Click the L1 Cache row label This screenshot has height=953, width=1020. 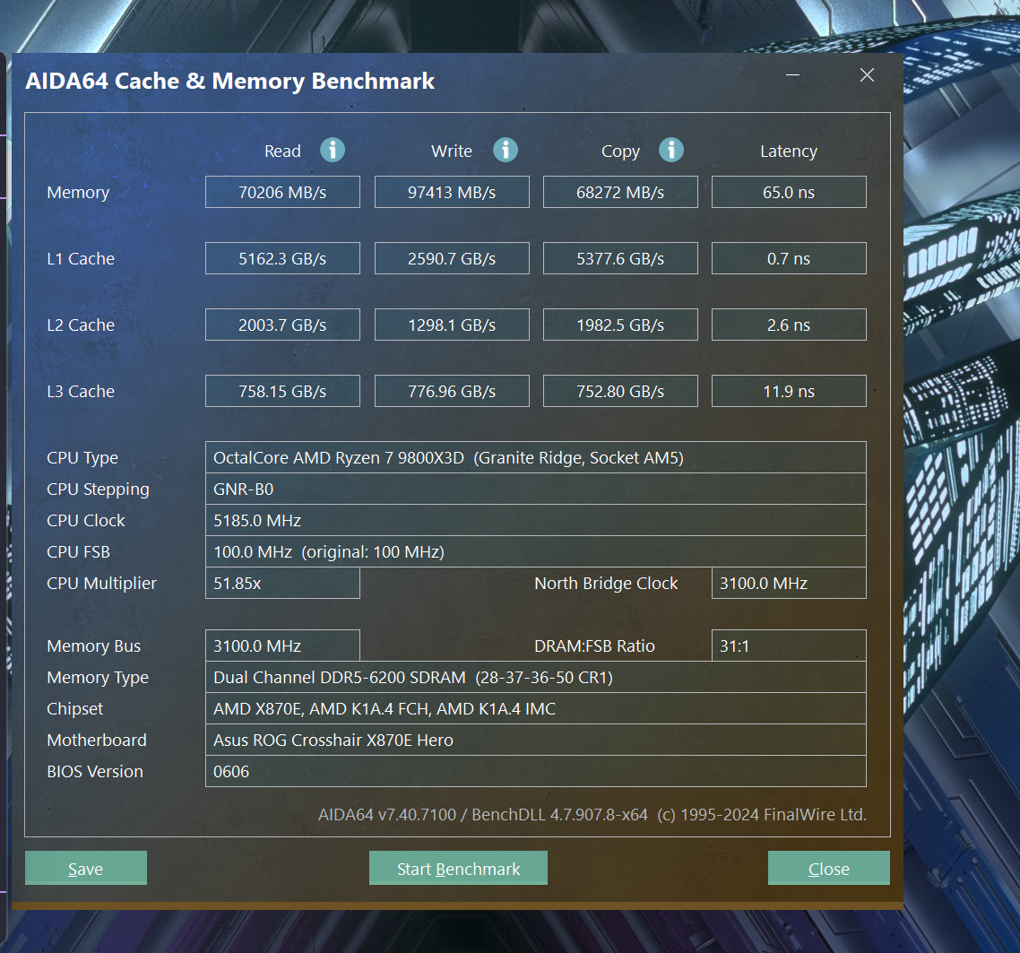[81, 258]
